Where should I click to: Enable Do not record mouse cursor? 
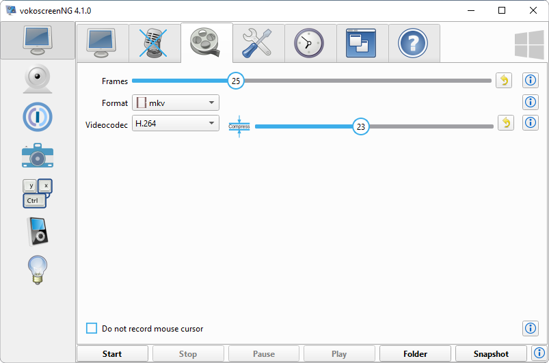pyautogui.click(x=92, y=329)
